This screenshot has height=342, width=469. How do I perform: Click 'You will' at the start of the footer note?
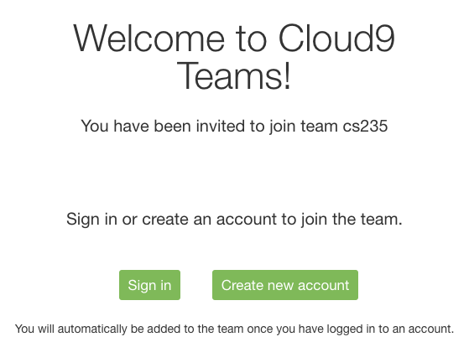[x=34, y=329]
